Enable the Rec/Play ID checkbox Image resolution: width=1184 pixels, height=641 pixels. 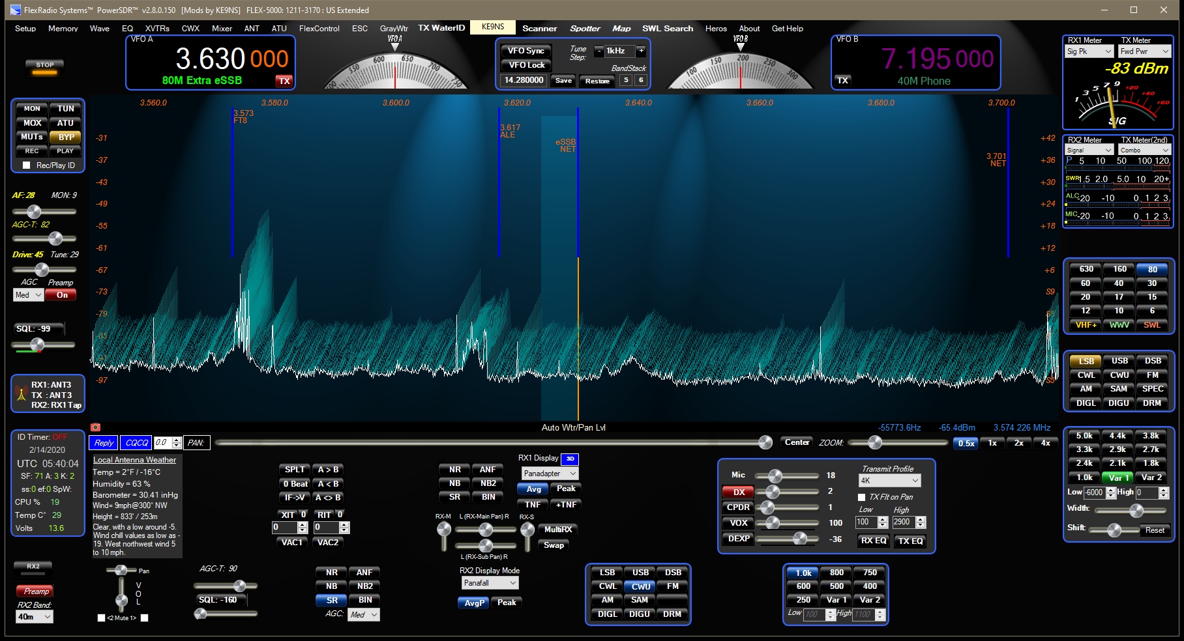point(27,165)
